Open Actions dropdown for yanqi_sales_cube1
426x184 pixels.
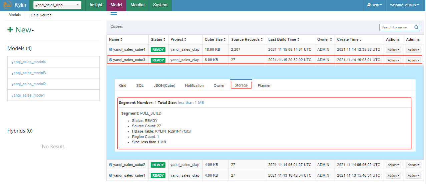pyautogui.click(x=393, y=176)
